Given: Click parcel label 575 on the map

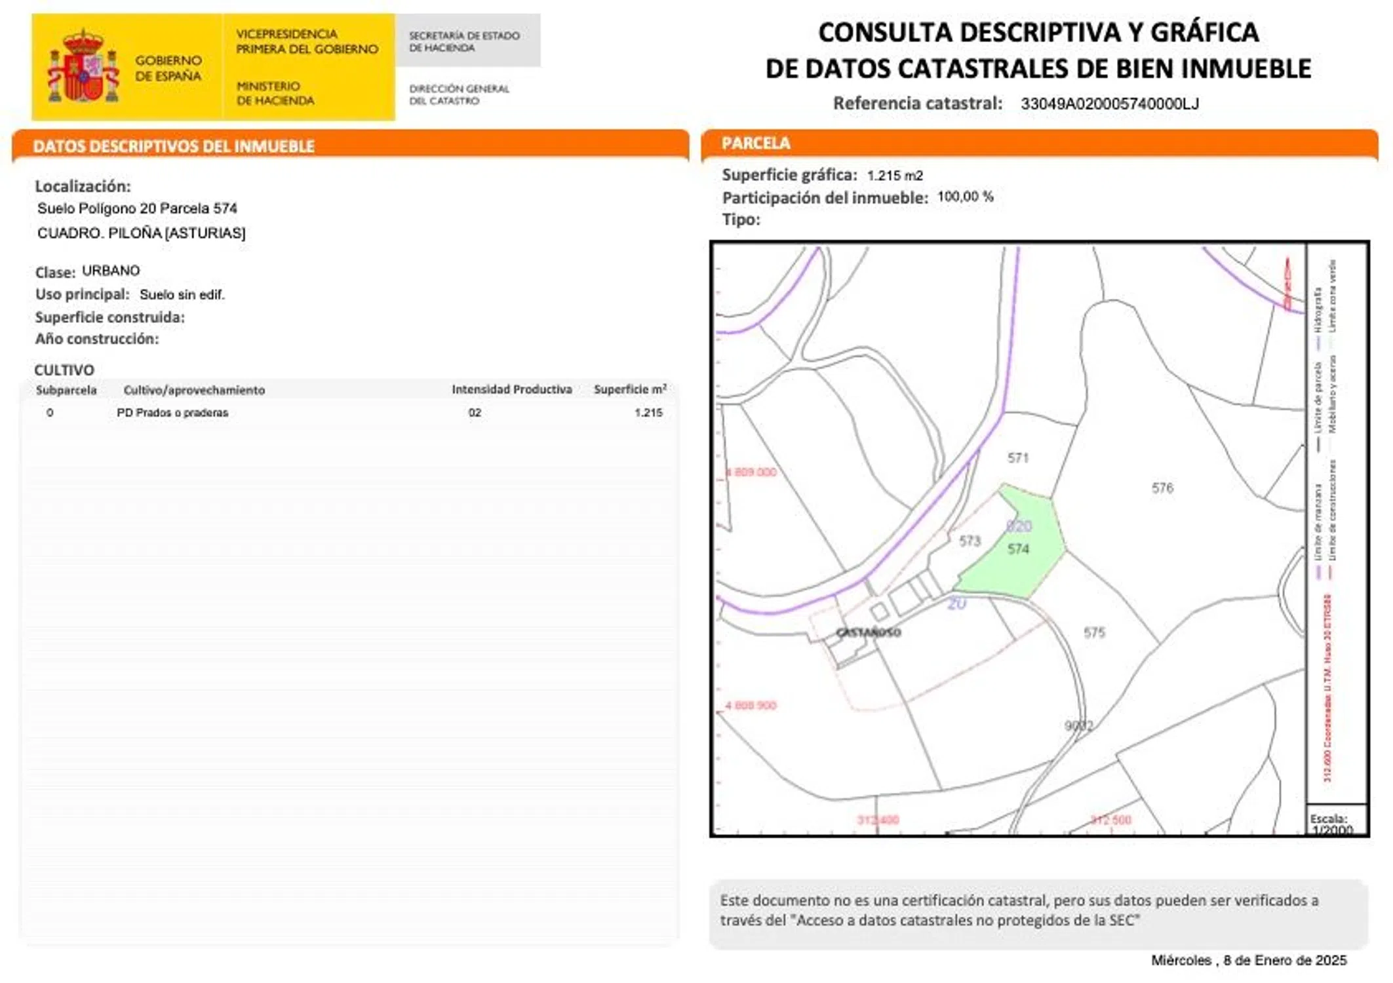Looking at the screenshot, I should click(x=1094, y=632).
